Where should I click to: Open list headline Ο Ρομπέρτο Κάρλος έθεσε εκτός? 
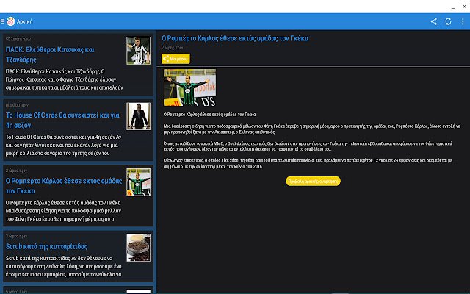point(64,186)
